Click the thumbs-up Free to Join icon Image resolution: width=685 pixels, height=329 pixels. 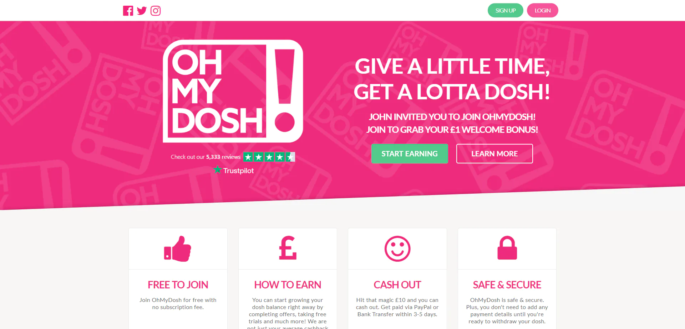point(178,249)
